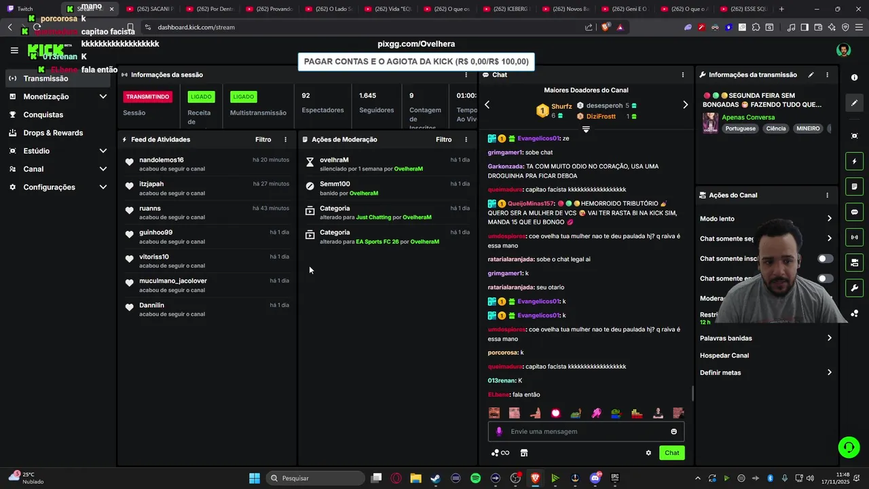Open the three-dot menu of Ações do Canal
Viewport: 869px width, 489px height.
point(827,195)
